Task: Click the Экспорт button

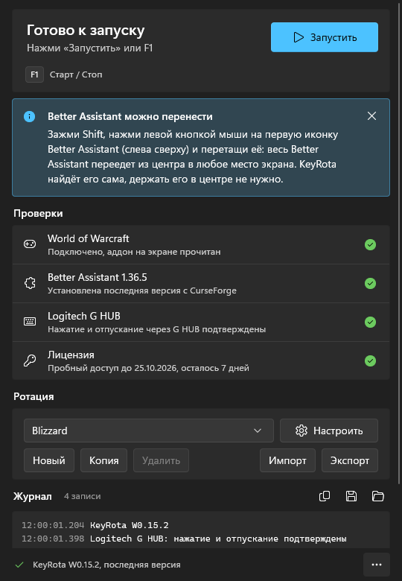Action: (350, 460)
